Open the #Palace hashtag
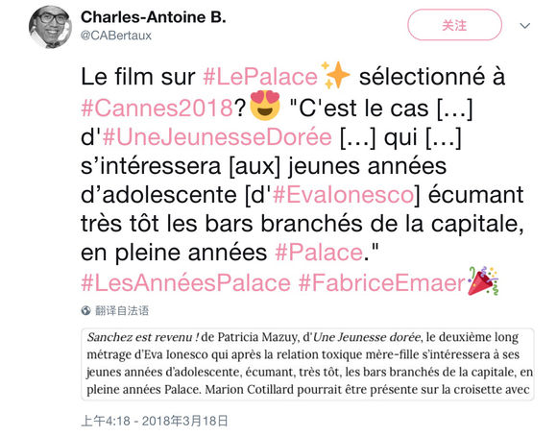The height and width of the screenshot is (436, 557). (x=319, y=253)
